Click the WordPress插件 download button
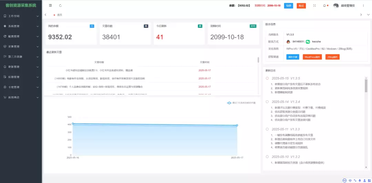The height and width of the screenshot is (183, 372). click(x=312, y=57)
